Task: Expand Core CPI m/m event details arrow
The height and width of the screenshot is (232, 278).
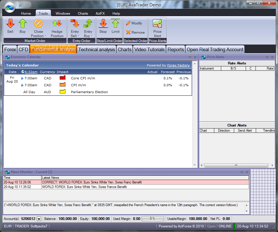Action: click(x=22, y=78)
